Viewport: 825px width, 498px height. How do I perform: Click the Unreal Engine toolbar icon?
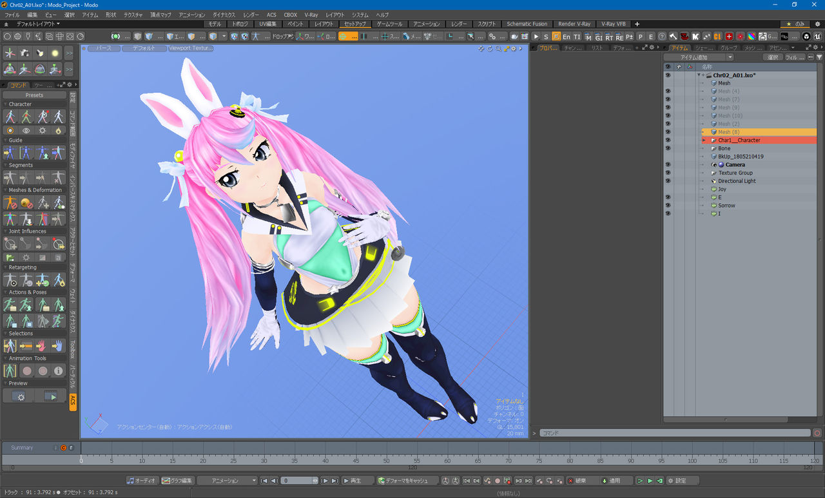(817, 36)
